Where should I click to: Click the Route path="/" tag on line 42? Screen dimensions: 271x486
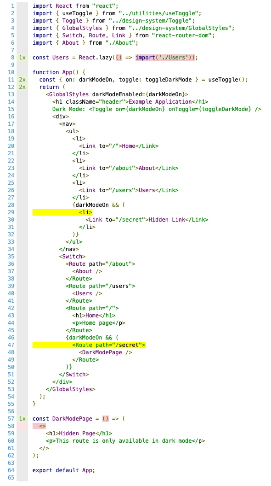tap(92, 308)
